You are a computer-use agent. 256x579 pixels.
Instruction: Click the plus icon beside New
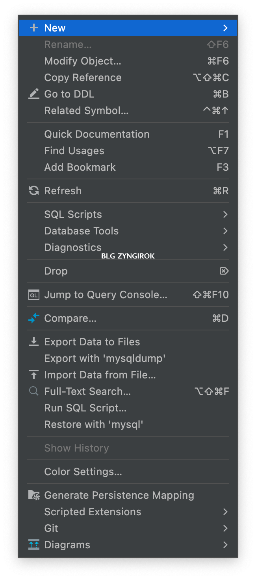[x=34, y=28]
